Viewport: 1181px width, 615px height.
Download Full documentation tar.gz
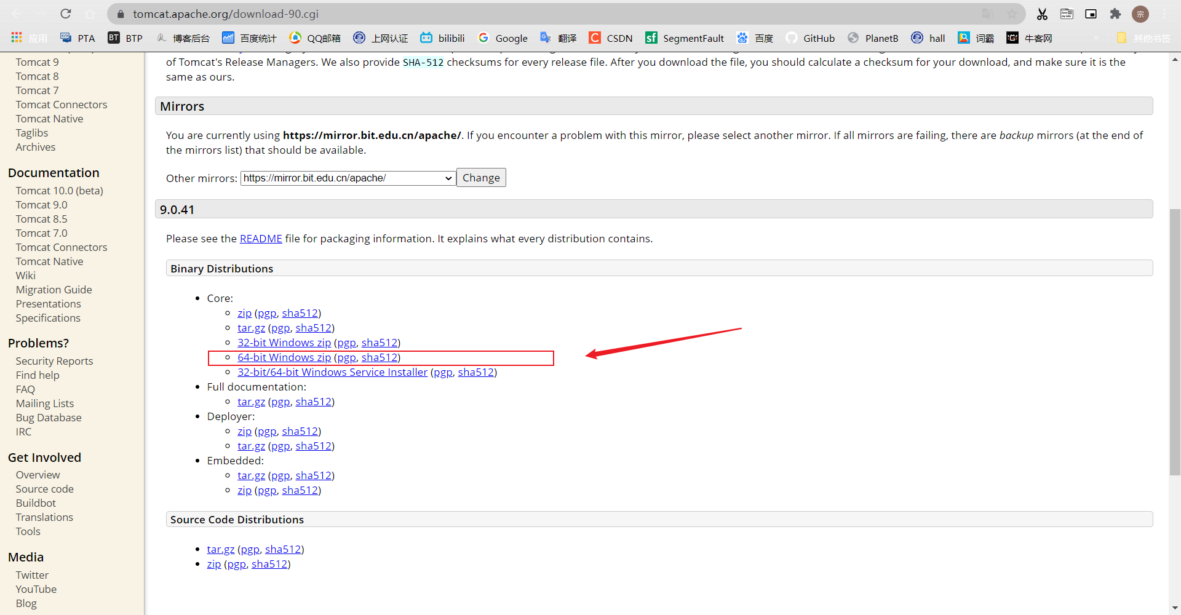251,402
